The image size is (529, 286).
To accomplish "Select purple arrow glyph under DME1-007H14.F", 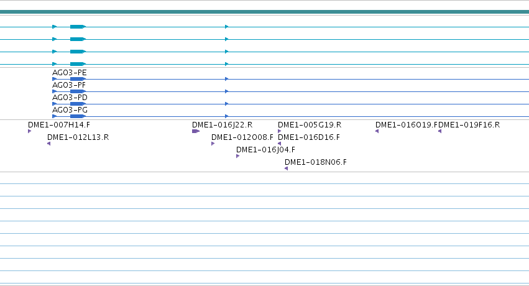I will tap(30, 131).
